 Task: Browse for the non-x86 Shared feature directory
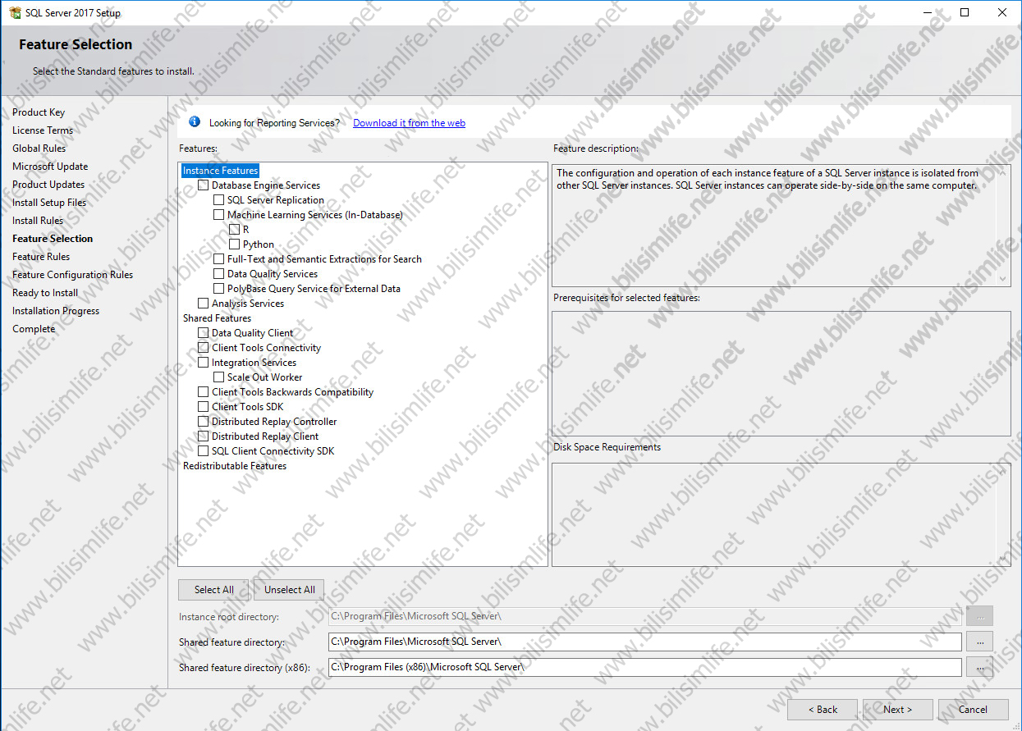pyautogui.click(x=980, y=642)
